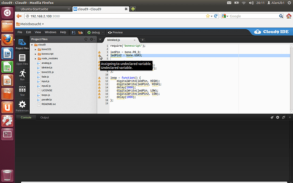
Task: Switch to Ubuntu-Startseite browser tab
Action: pos(43,9)
